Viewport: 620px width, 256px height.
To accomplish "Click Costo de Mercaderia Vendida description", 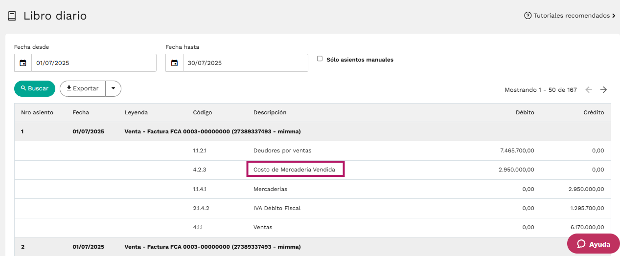I will click(x=295, y=169).
